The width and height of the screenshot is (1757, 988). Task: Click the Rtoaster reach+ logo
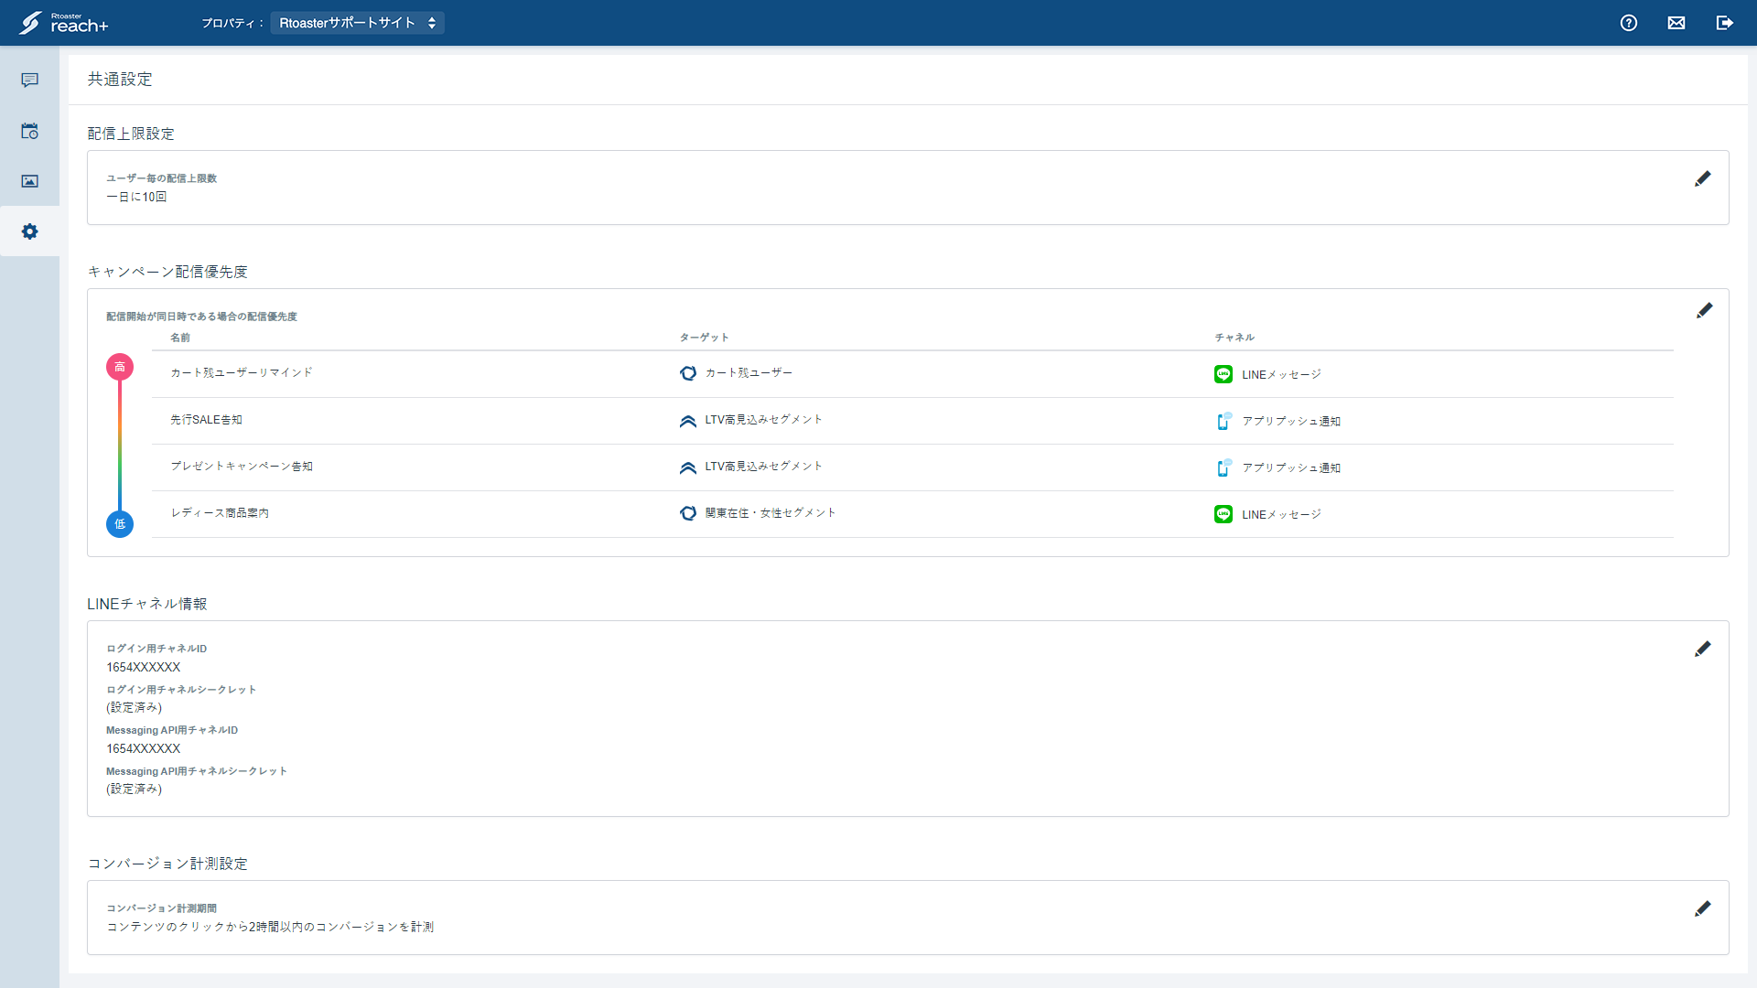click(63, 23)
